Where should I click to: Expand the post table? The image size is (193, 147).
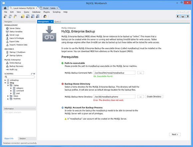coord(11,94)
